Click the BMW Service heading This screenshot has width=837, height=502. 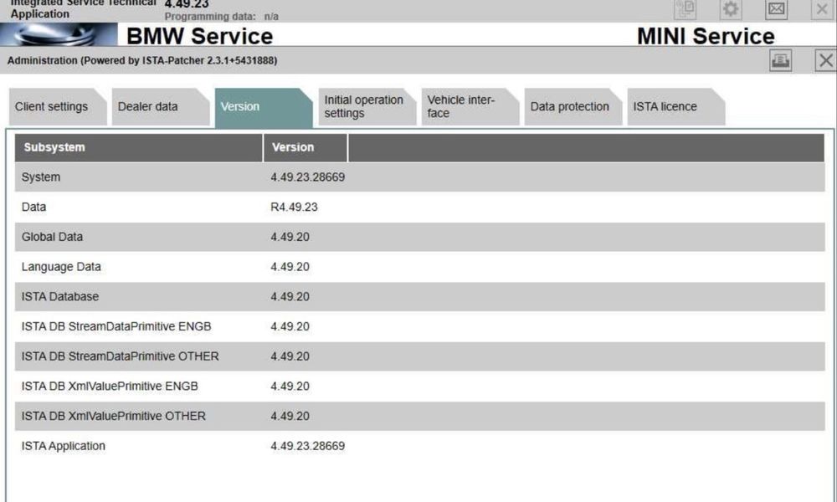pos(200,36)
